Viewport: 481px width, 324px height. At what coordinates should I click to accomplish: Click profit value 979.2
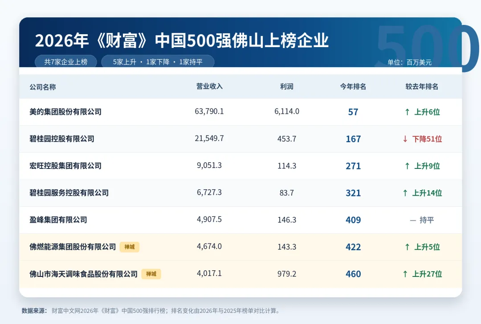287,274
